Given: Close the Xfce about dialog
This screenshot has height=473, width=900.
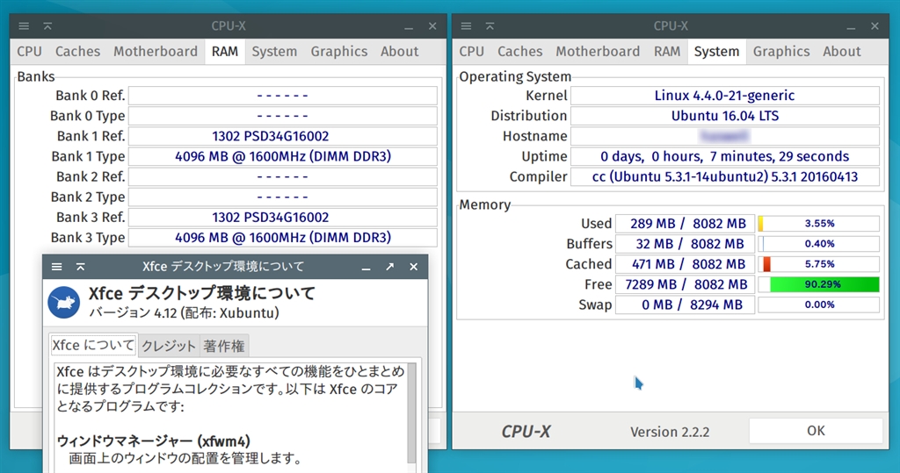Looking at the screenshot, I should coord(413,267).
